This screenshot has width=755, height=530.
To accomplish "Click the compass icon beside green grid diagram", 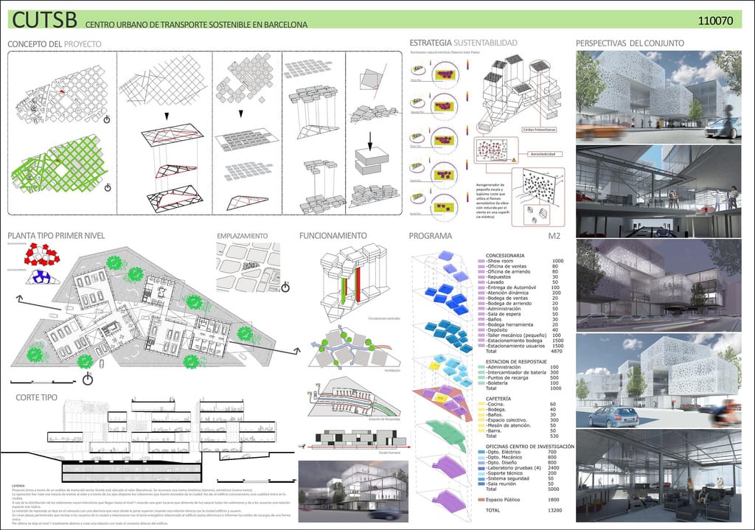I will (x=108, y=187).
